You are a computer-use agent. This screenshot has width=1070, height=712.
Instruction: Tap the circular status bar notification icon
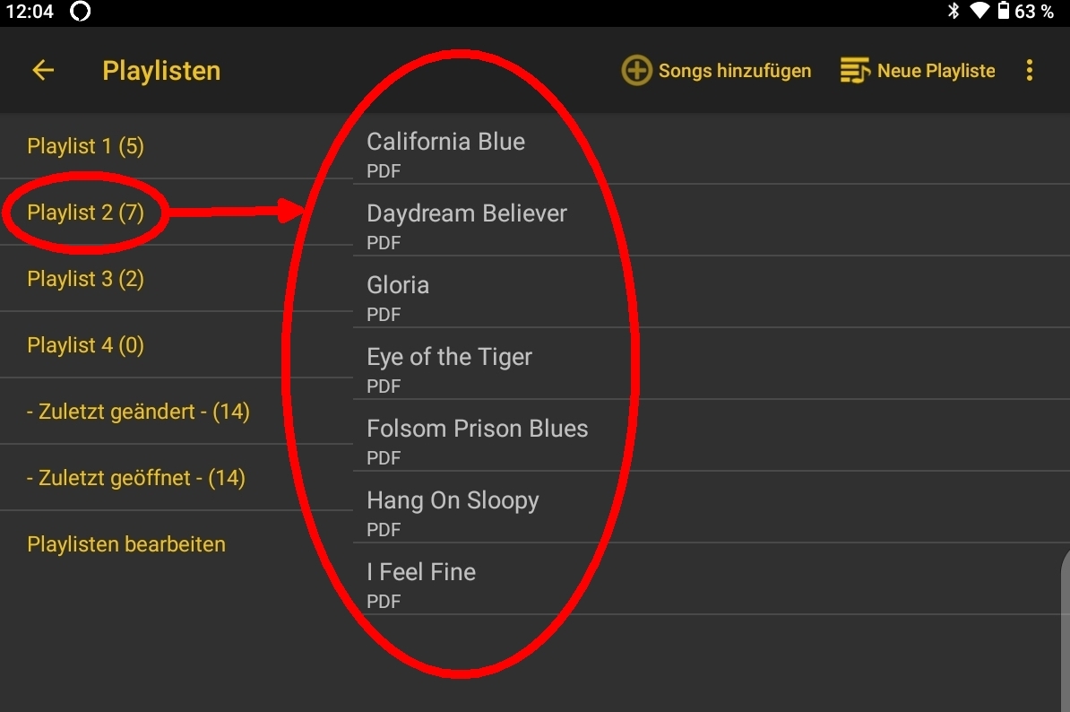click(x=80, y=12)
